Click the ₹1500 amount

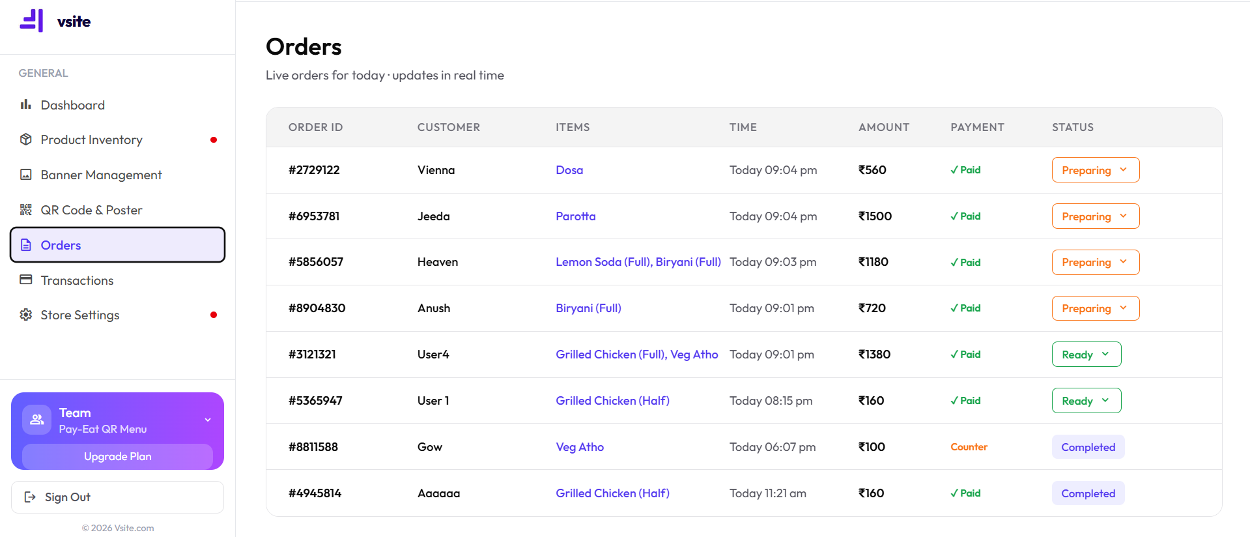coord(875,216)
